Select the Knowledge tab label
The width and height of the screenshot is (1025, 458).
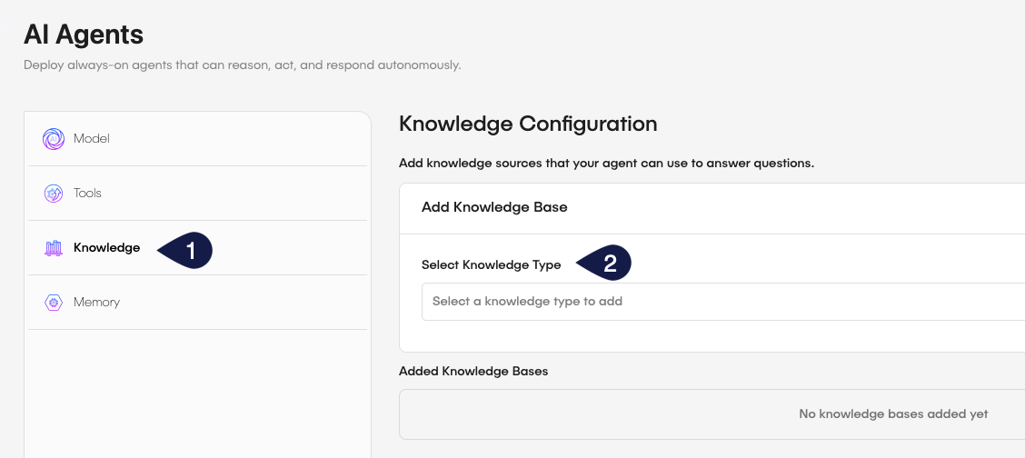click(107, 248)
